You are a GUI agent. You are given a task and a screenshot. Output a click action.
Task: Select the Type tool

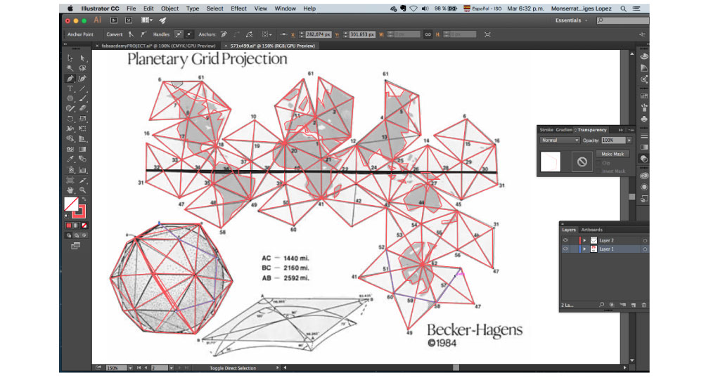click(x=70, y=89)
